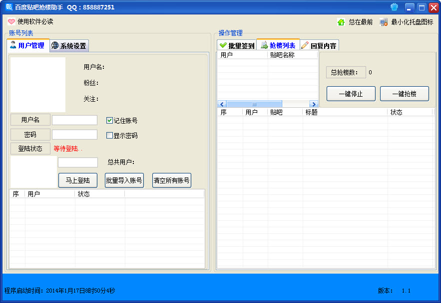Open the 批量签到 tab
The width and height of the screenshot is (441, 303).
237,45
